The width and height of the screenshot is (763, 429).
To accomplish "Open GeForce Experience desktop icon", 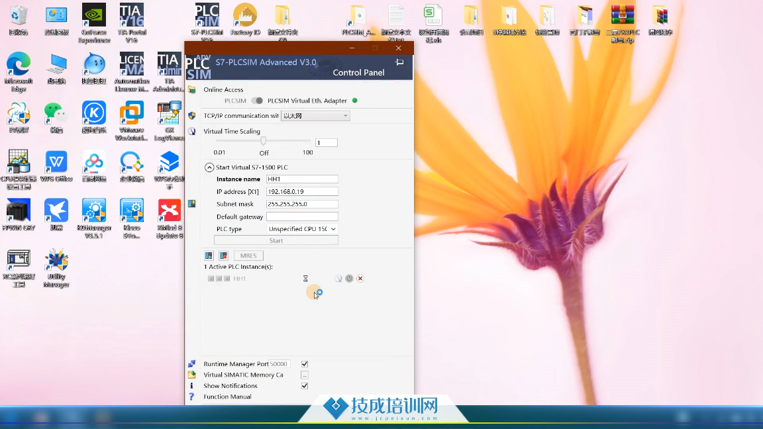I will point(94,23).
